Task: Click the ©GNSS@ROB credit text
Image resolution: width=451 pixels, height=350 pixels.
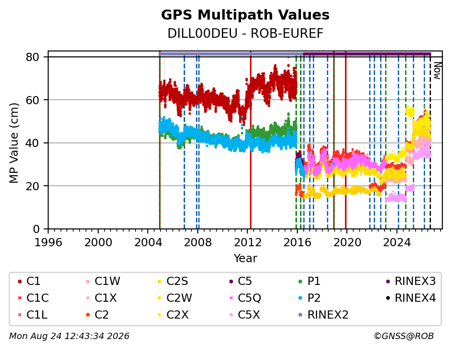Action: [x=404, y=336]
